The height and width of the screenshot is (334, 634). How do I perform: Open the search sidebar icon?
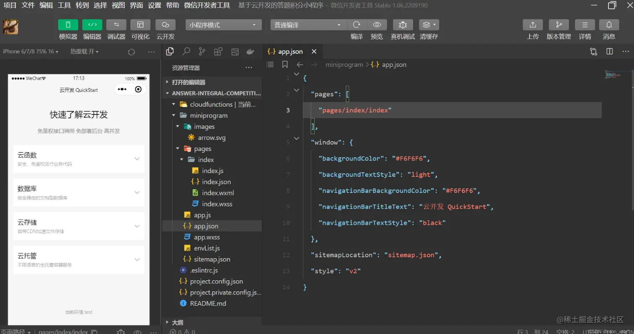[186, 52]
